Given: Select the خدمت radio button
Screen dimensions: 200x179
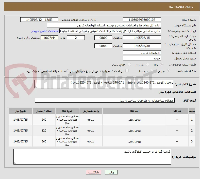Looking at the screenshot, I should pyautogui.click(x=147, y=64).
